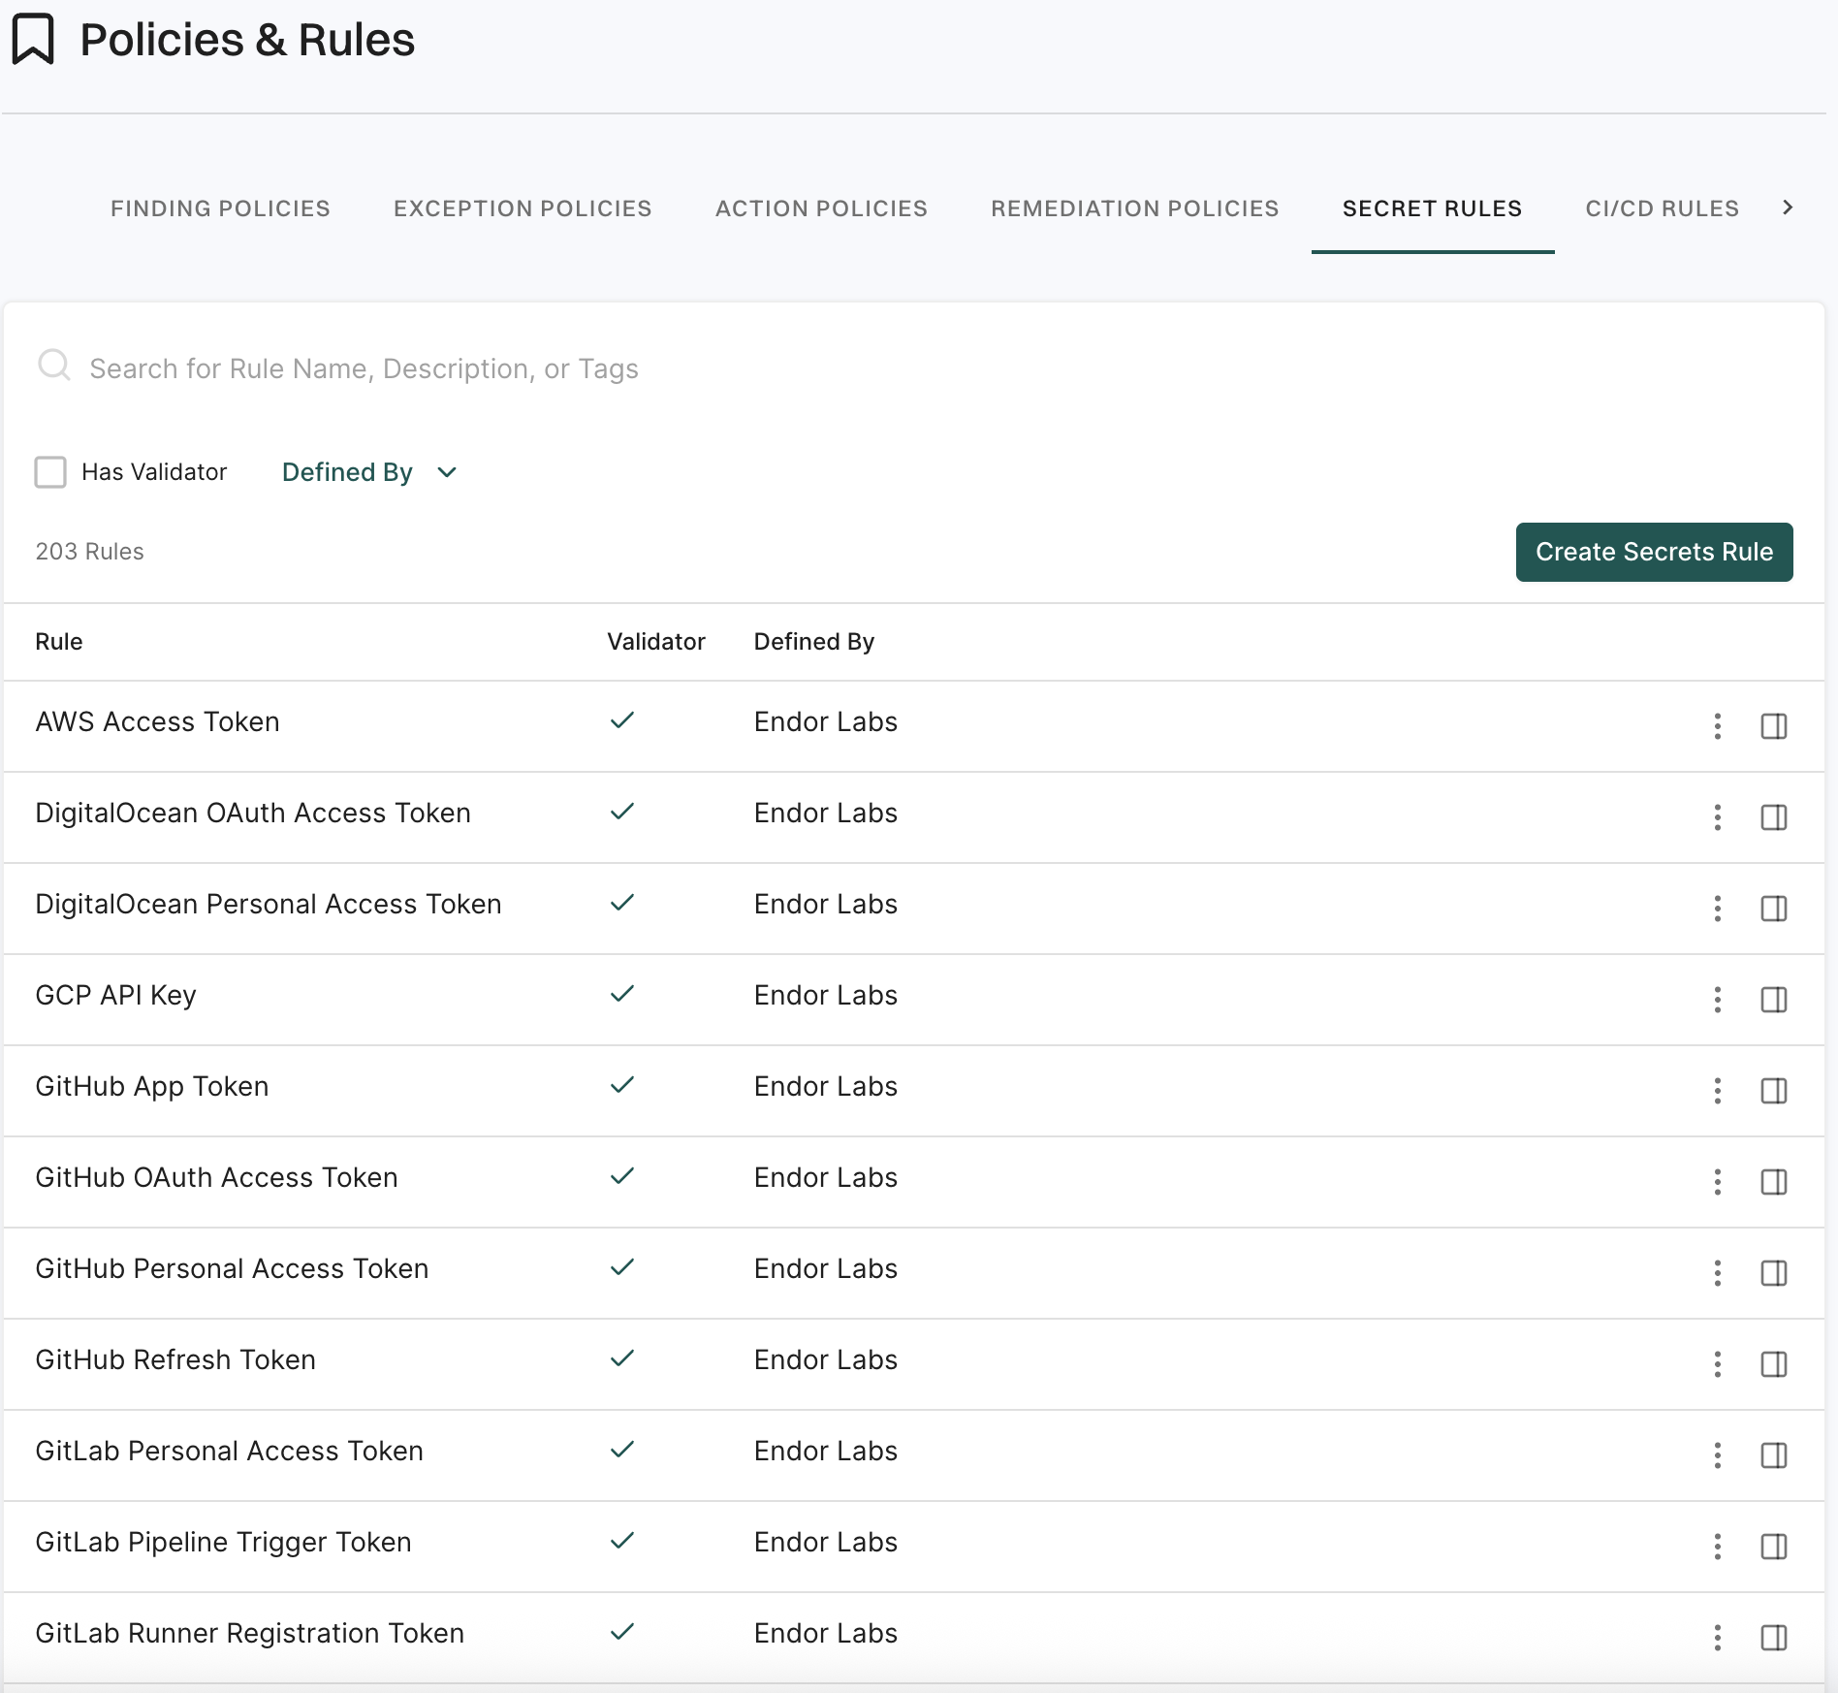The height and width of the screenshot is (1693, 1838).
Task: Switch to the Finding Policies tab
Action: tap(220, 208)
